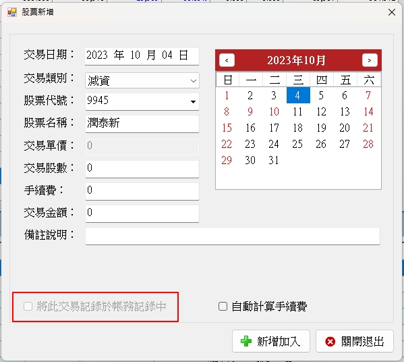Close the 股票新增 dialog window
Image resolution: width=404 pixels, height=362 pixels.
click(392, 12)
